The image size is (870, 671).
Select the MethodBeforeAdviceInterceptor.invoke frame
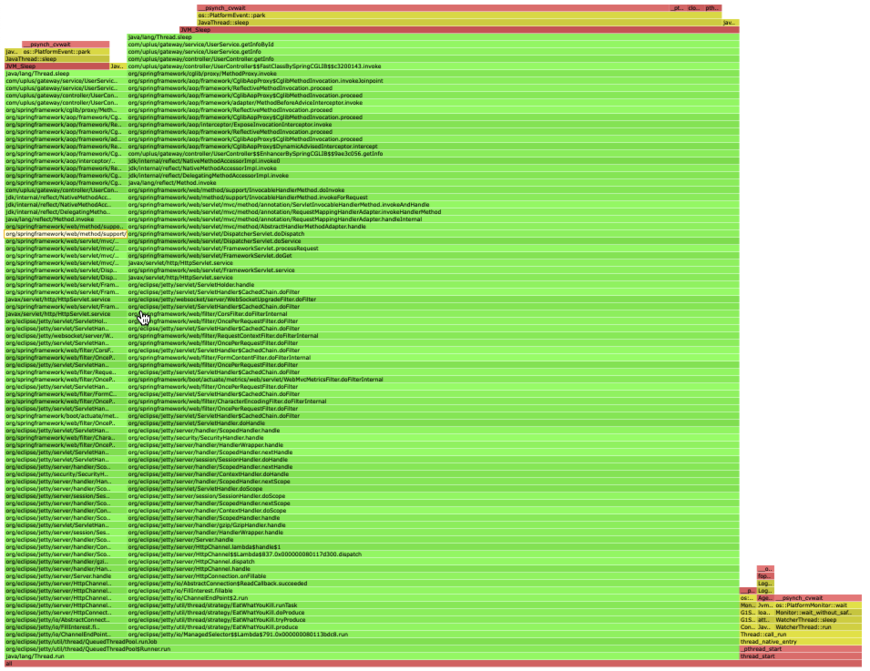(433, 103)
